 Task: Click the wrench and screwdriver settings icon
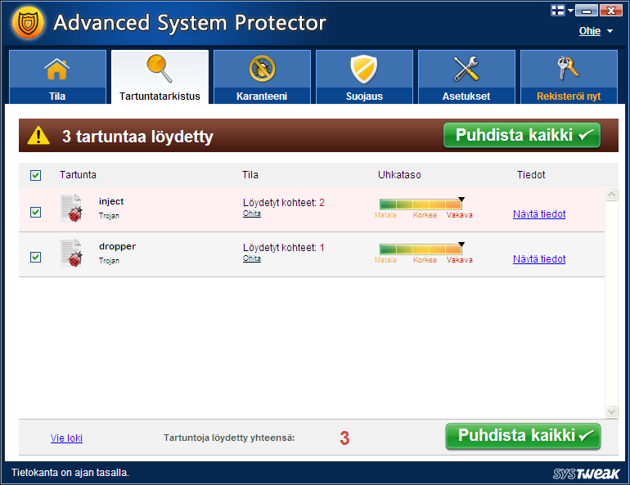(x=466, y=69)
